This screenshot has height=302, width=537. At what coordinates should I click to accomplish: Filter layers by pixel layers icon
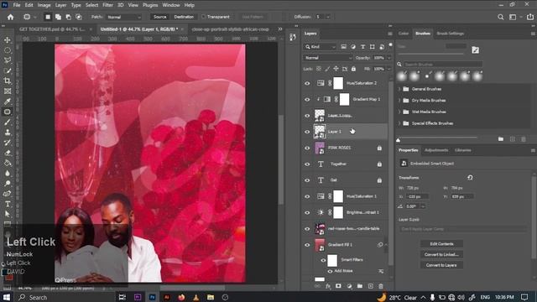tap(343, 47)
